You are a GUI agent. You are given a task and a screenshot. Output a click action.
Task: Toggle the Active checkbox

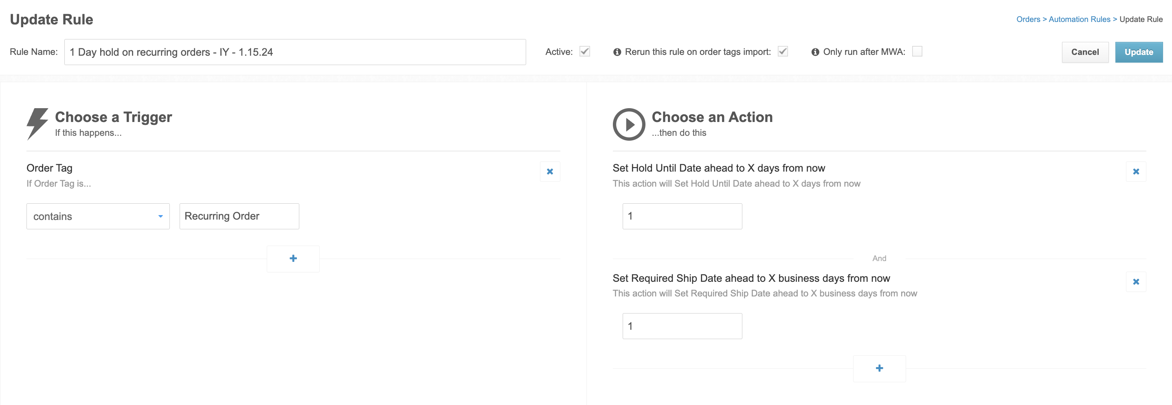point(585,51)
